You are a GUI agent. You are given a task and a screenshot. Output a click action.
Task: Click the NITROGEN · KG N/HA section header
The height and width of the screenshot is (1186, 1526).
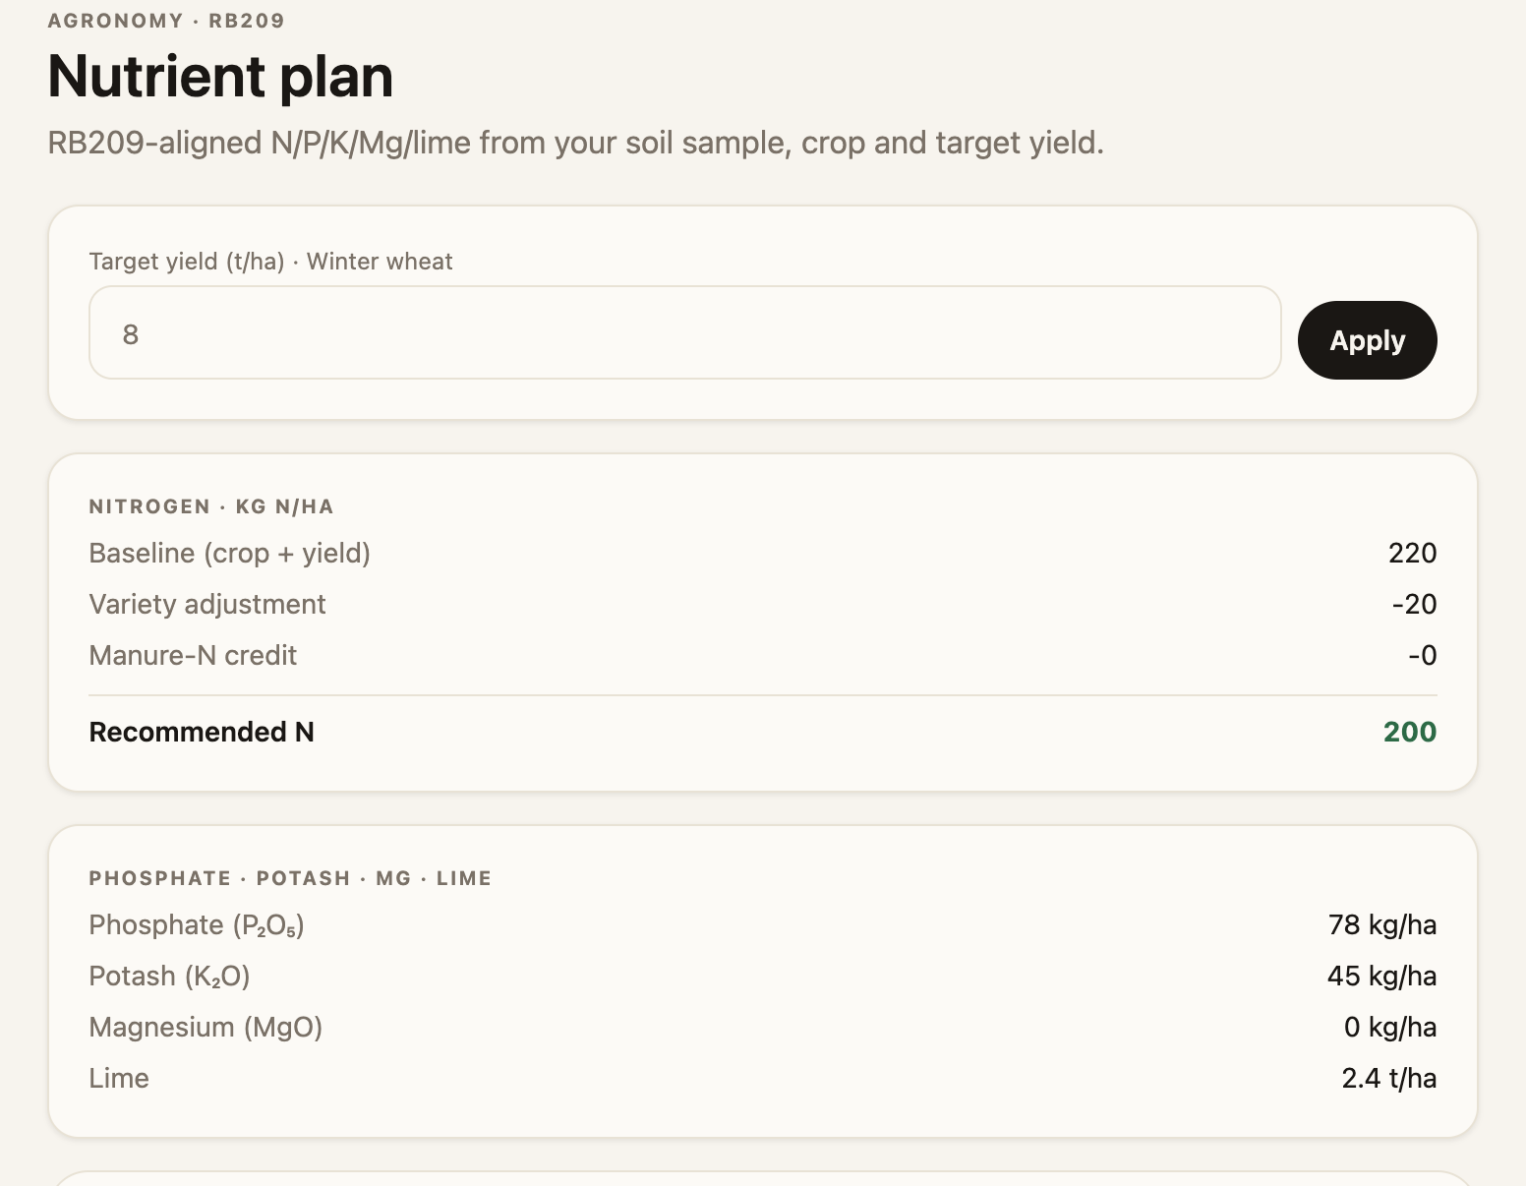[x=211, y=506]
